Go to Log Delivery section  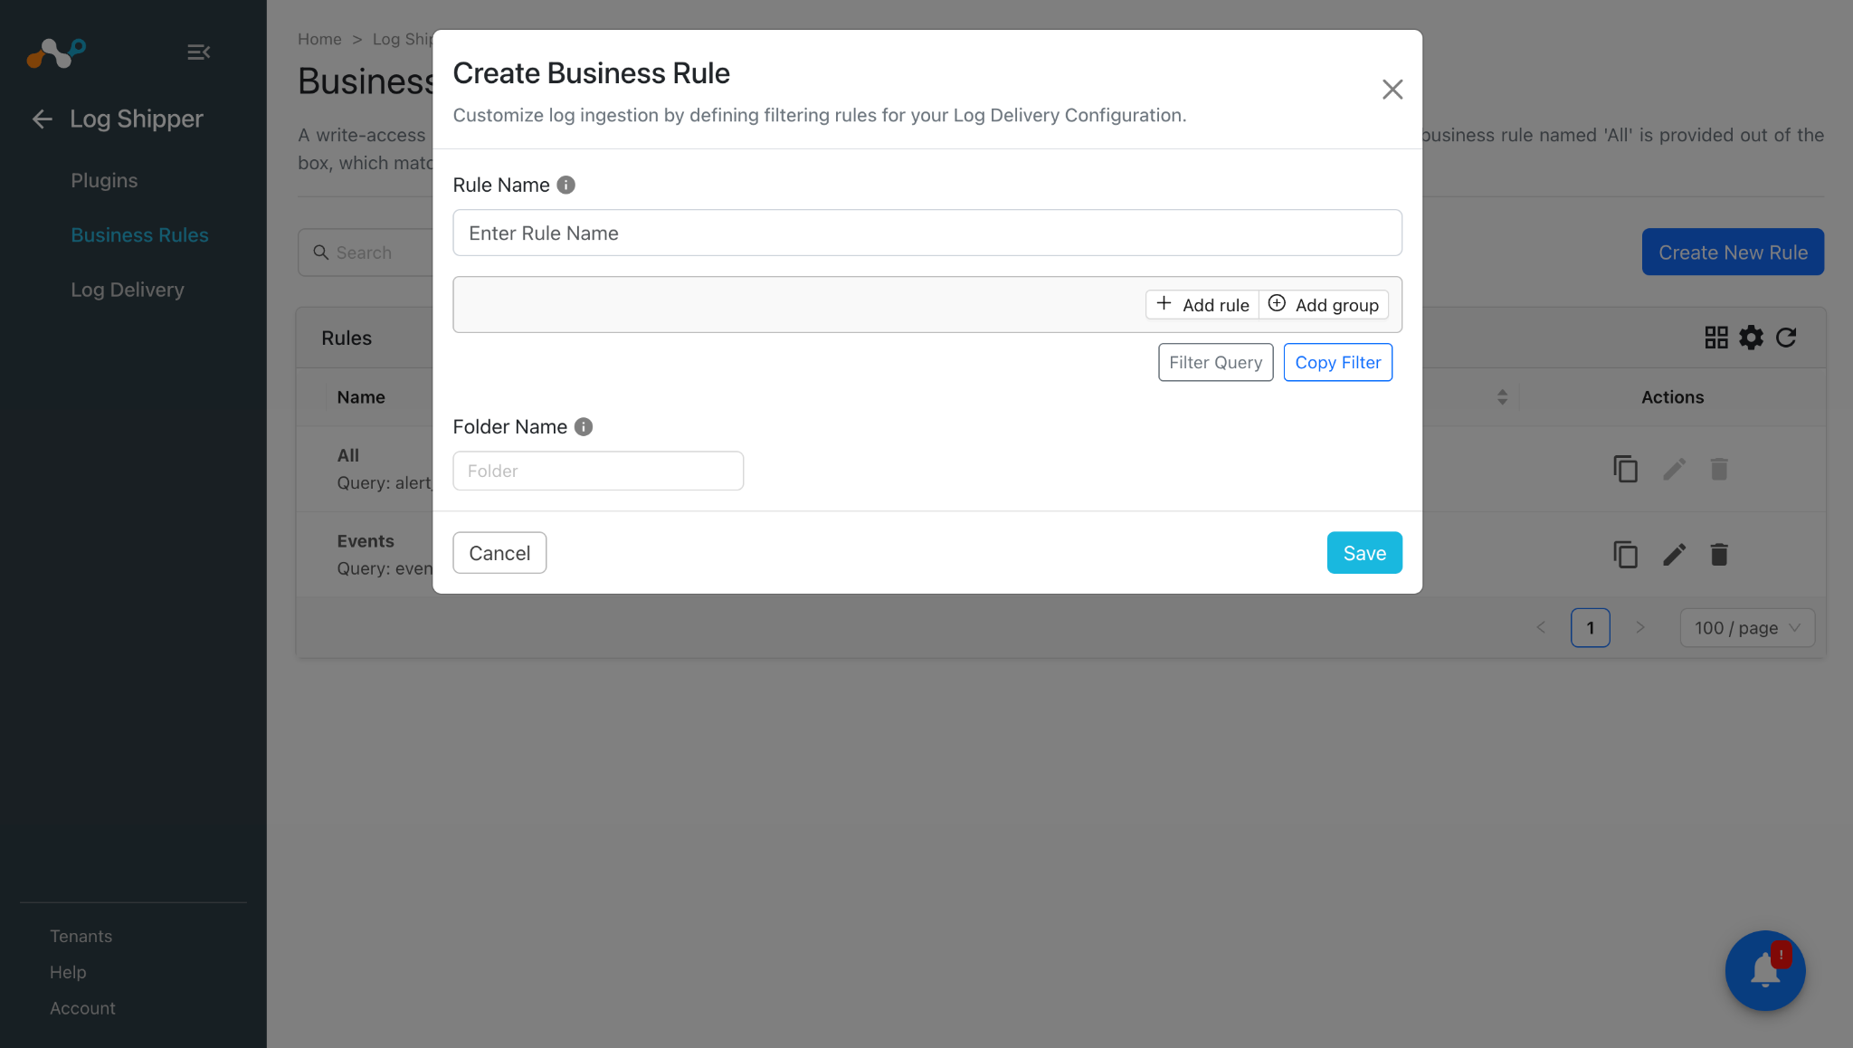(128, 290)
